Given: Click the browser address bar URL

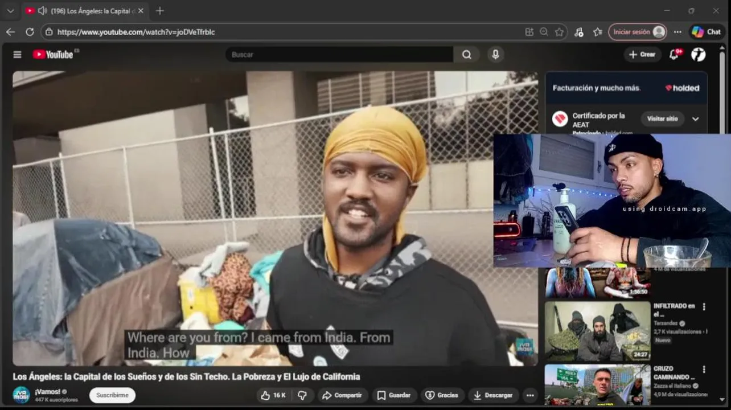Looking at the screenshot, I should click(136, 32).
